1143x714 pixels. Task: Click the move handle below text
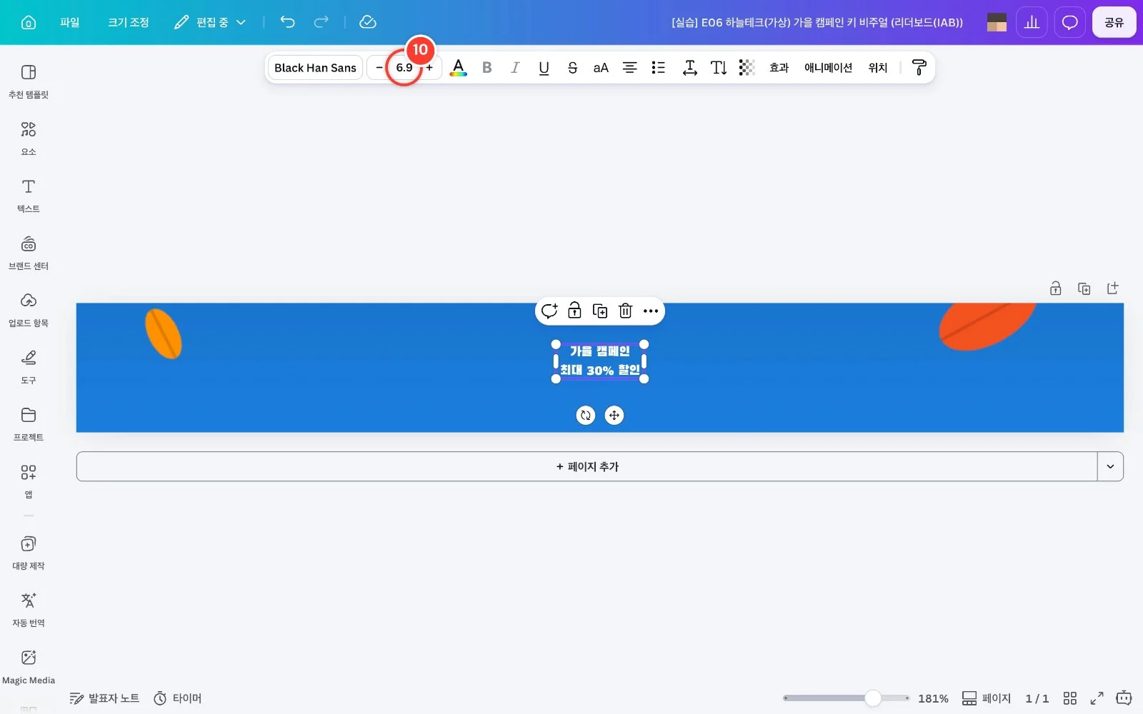(x=614, y=416)
